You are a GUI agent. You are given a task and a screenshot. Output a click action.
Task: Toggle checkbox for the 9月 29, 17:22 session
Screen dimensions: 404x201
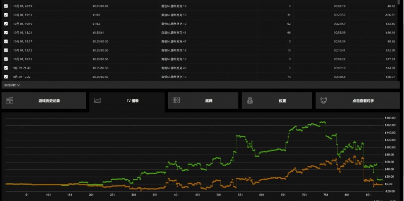click(6, 77)
